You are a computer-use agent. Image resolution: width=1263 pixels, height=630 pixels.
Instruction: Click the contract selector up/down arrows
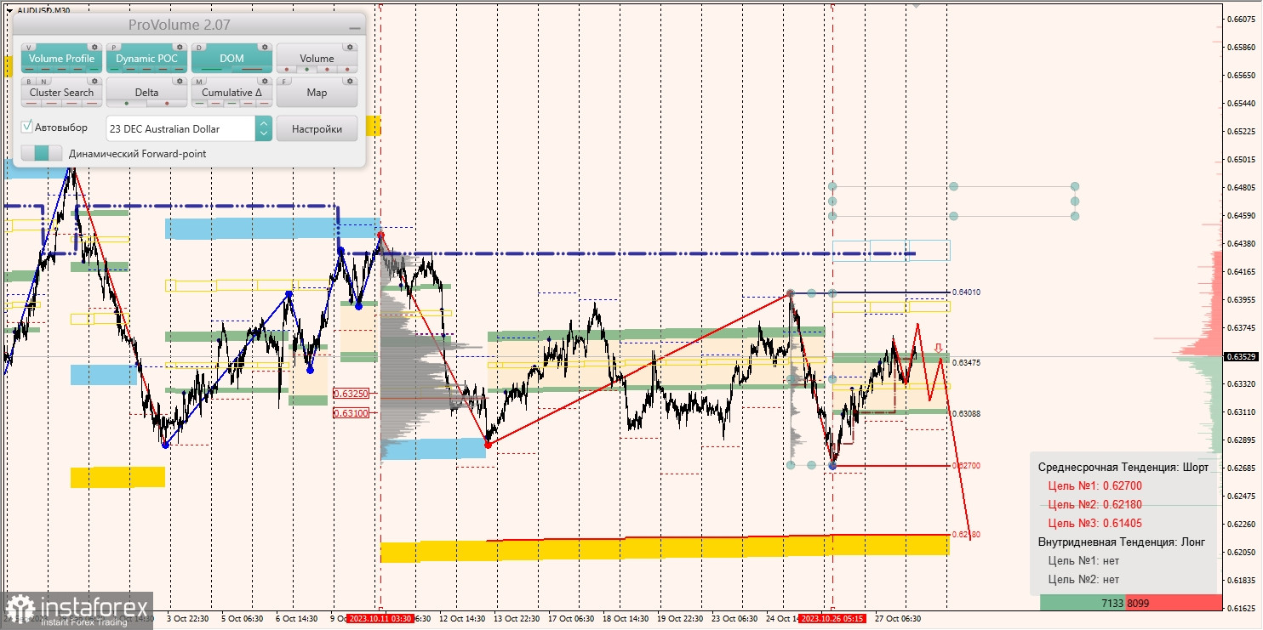pyautogui.click(x=264, y=128)
